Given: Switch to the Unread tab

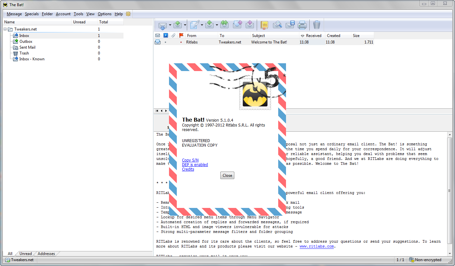Looking at the screenshot, I should pyautogui.click(x=26, y=254).
